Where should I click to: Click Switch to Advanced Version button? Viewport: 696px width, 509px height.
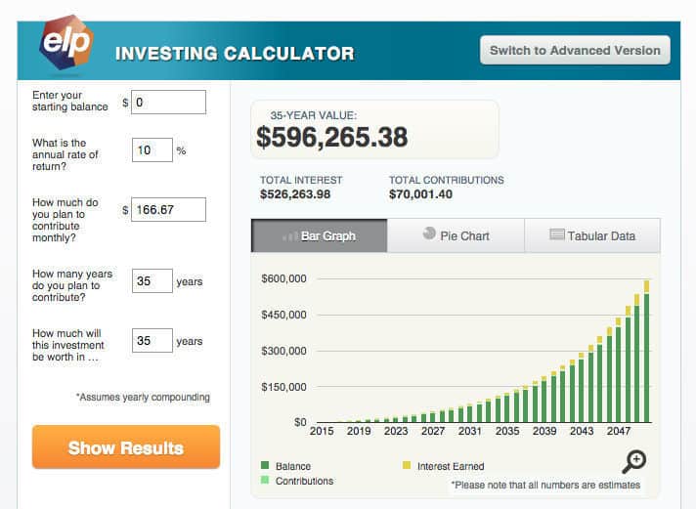point(575,51)
